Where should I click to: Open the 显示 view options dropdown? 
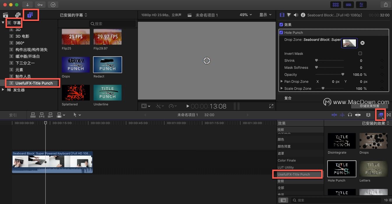[266, 15]
